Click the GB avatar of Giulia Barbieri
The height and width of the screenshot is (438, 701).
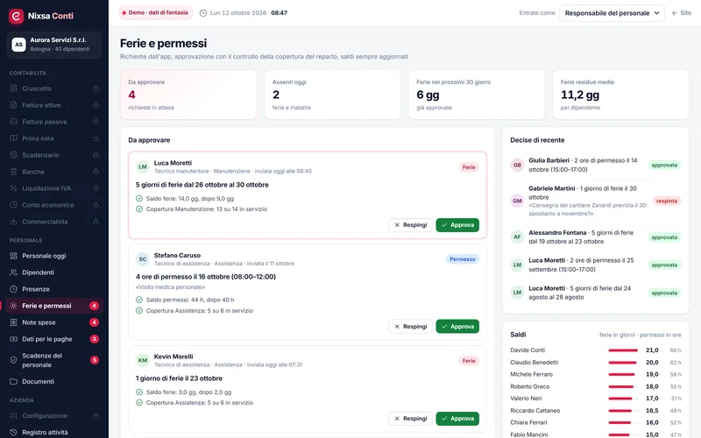(x=517, y=165)
